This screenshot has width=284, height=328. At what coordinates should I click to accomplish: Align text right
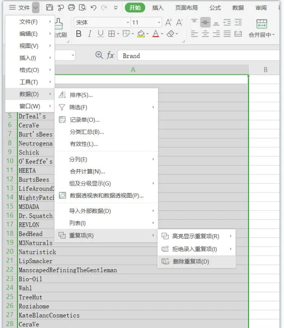tap(216, 34)
